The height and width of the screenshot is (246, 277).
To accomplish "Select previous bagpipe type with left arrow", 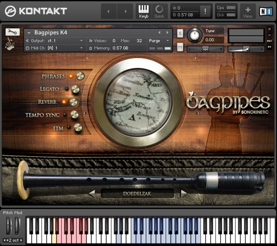I will 91,194.
